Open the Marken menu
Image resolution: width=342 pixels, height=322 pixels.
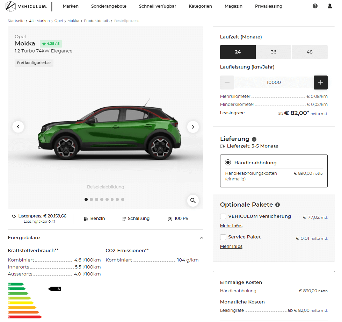[71, 6]
